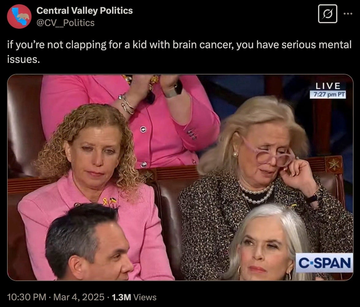Click the 10:30 PM timestamp
Image resolution: width=360 pixels, height=307 pixels.
point(27,297)
